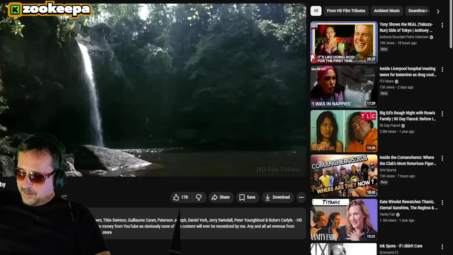Visit 90 Day Fiancé channel name
The image size is (453, 255).
click(x=390, y=125)
